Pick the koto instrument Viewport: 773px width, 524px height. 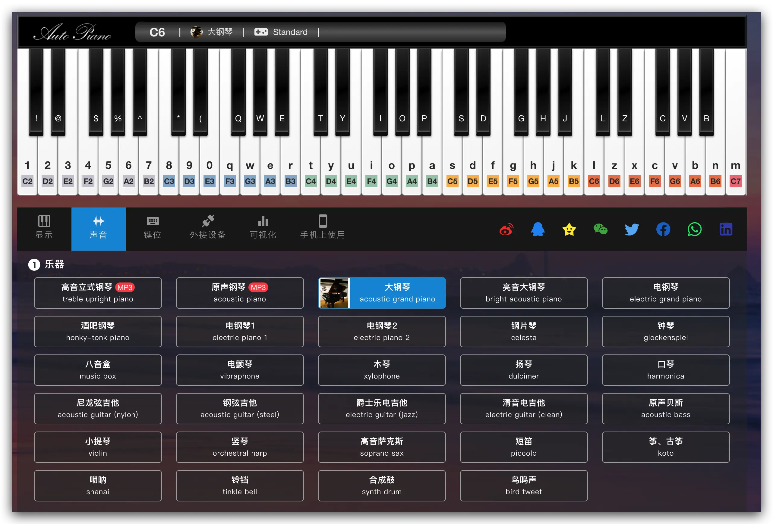pos(666,447)
